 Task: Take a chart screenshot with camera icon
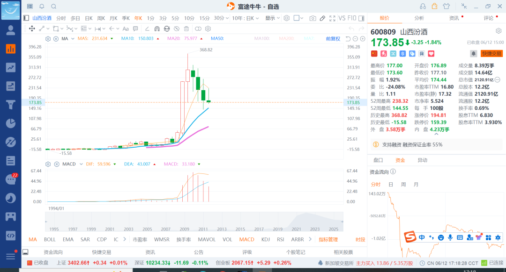[313, 18]
